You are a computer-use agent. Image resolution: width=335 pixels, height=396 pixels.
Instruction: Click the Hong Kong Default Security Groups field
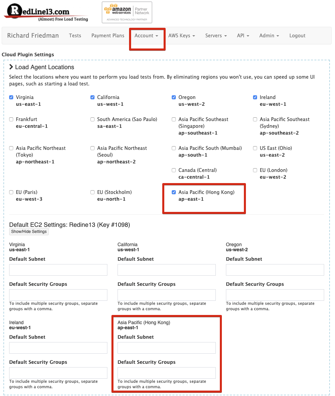(x=167, y=373)
